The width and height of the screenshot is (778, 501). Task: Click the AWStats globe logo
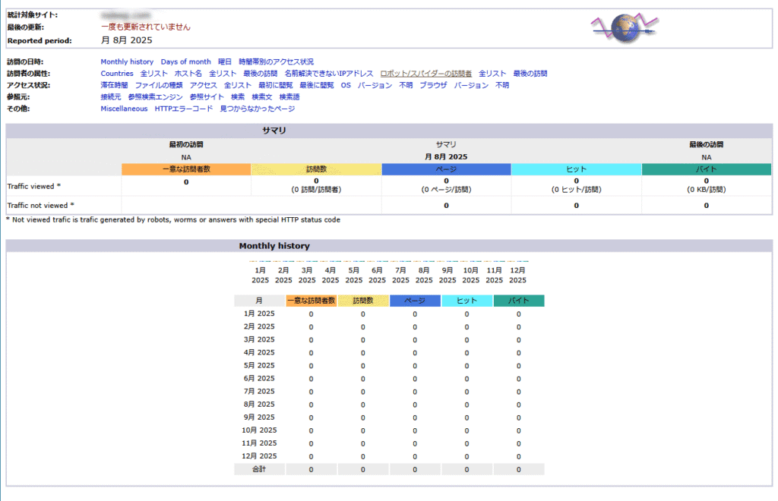[x=625, y=28]
